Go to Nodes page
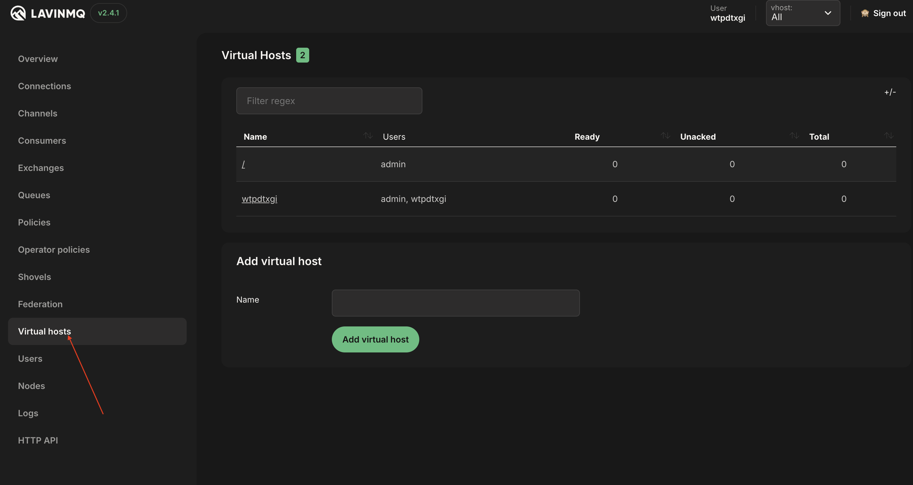913x485 pixels. point(32,386)
